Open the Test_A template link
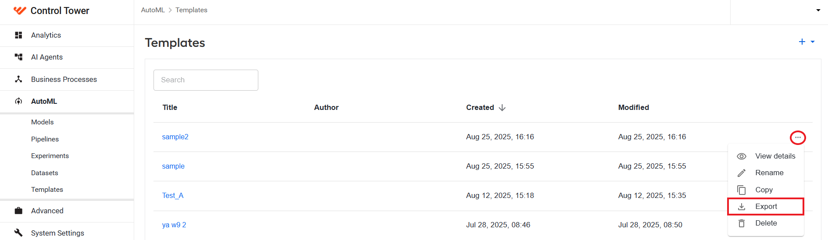Screen dimensions: 828x240 [173, 195]
